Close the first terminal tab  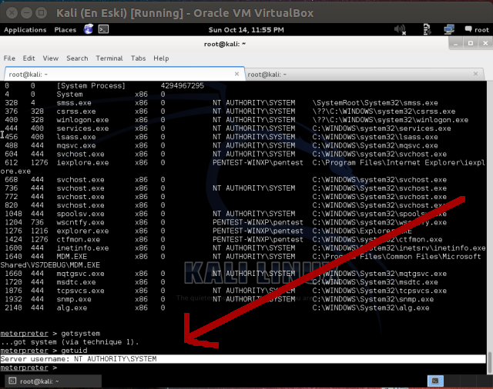click(x=236, y=74)
